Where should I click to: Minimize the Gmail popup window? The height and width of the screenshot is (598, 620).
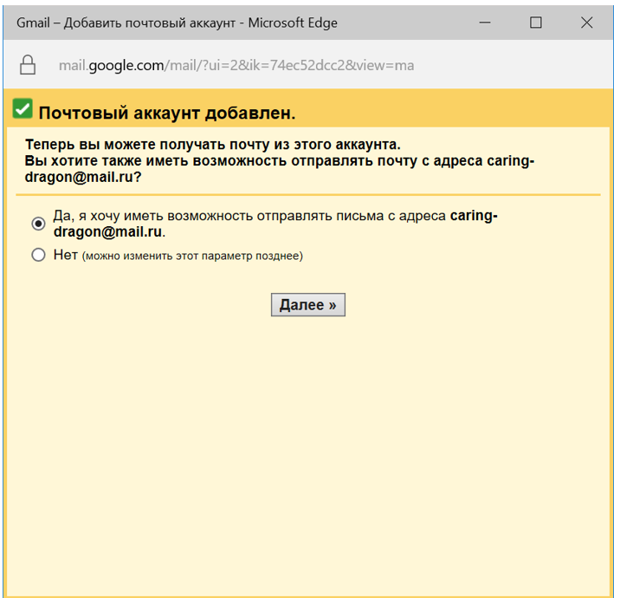pos(485,23)
